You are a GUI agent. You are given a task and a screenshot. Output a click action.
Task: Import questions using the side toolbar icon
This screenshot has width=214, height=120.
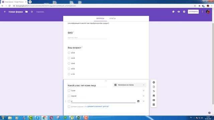pos(154,87)
